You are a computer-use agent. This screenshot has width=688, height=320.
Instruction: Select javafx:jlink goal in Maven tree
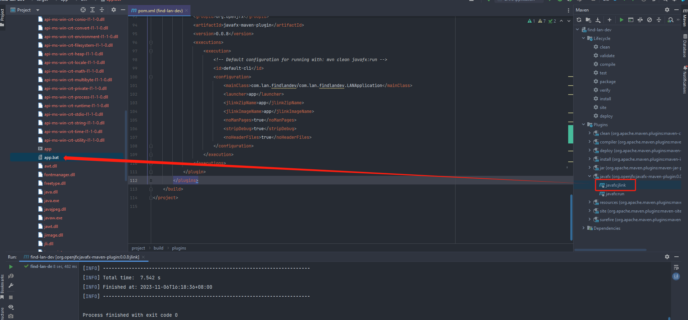(x=615, y=185)
